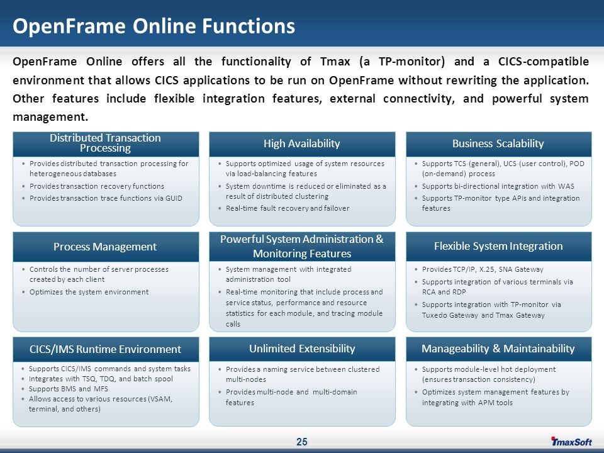This screenshot has width=604, height=453.
Task: Click 'Real-time fault recovery and failover' bullet
Action: click(x=288, y=208)
